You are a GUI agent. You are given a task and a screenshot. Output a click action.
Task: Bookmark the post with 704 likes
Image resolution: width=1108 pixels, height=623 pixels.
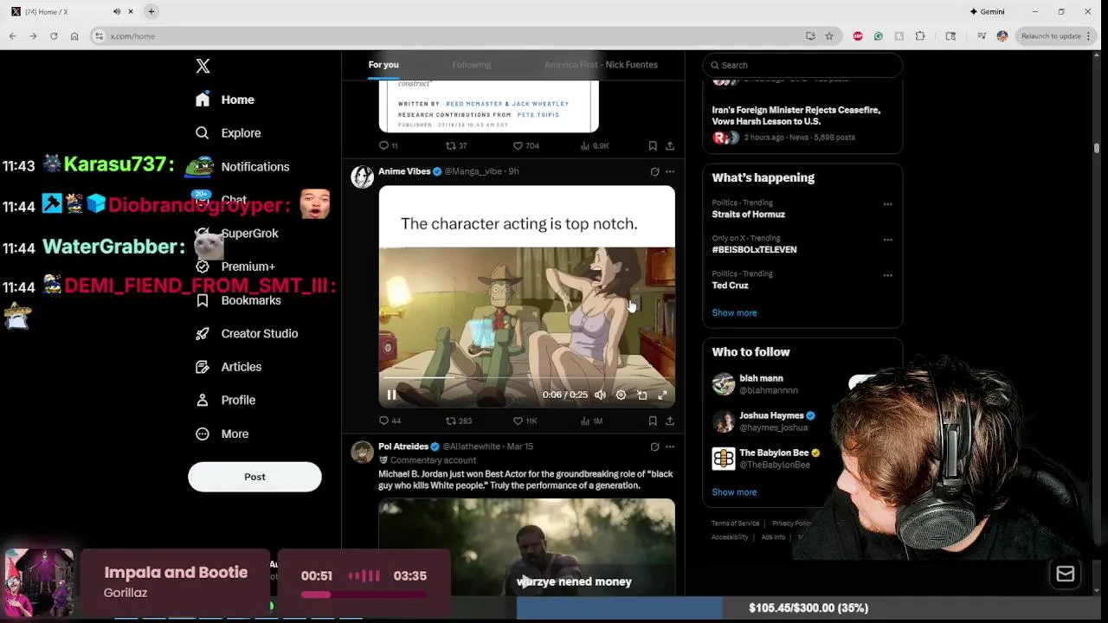(x=653, y=145)
